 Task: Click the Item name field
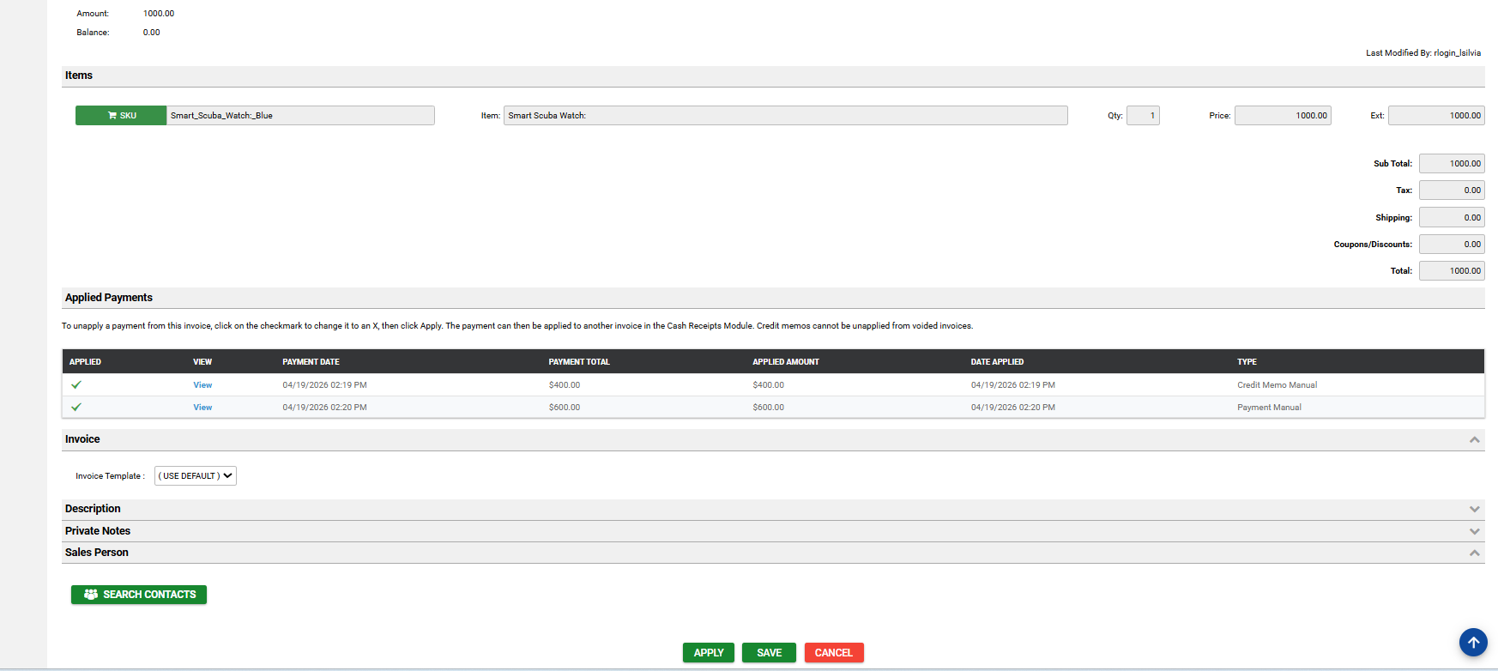point(785,116)
